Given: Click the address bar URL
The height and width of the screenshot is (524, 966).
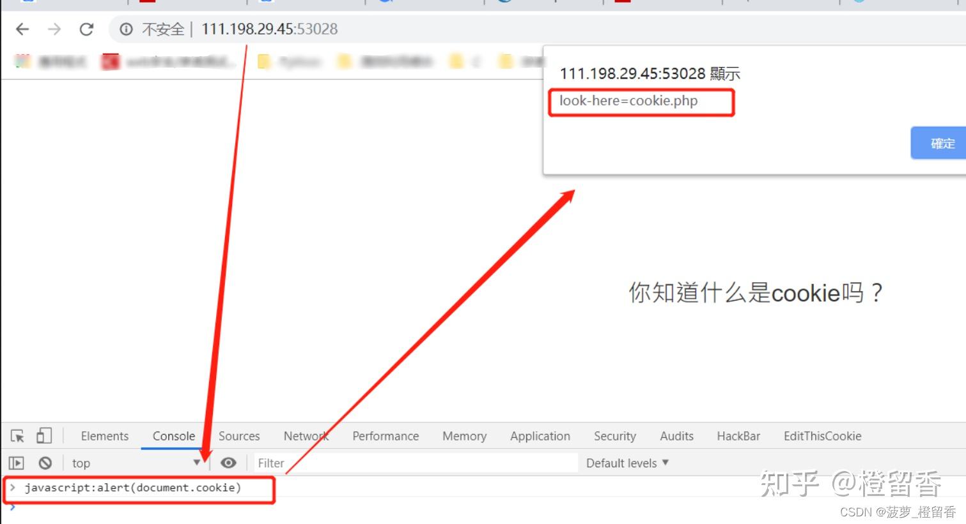Looking at the screenshot, I should (x=269, y=29).
